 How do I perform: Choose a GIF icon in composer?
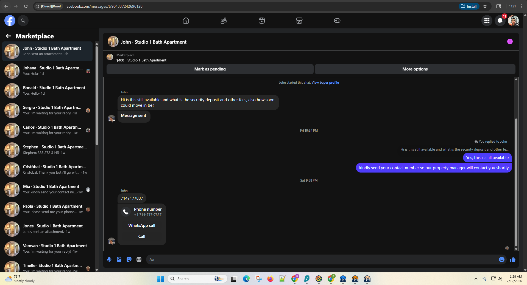coord(139,259)
